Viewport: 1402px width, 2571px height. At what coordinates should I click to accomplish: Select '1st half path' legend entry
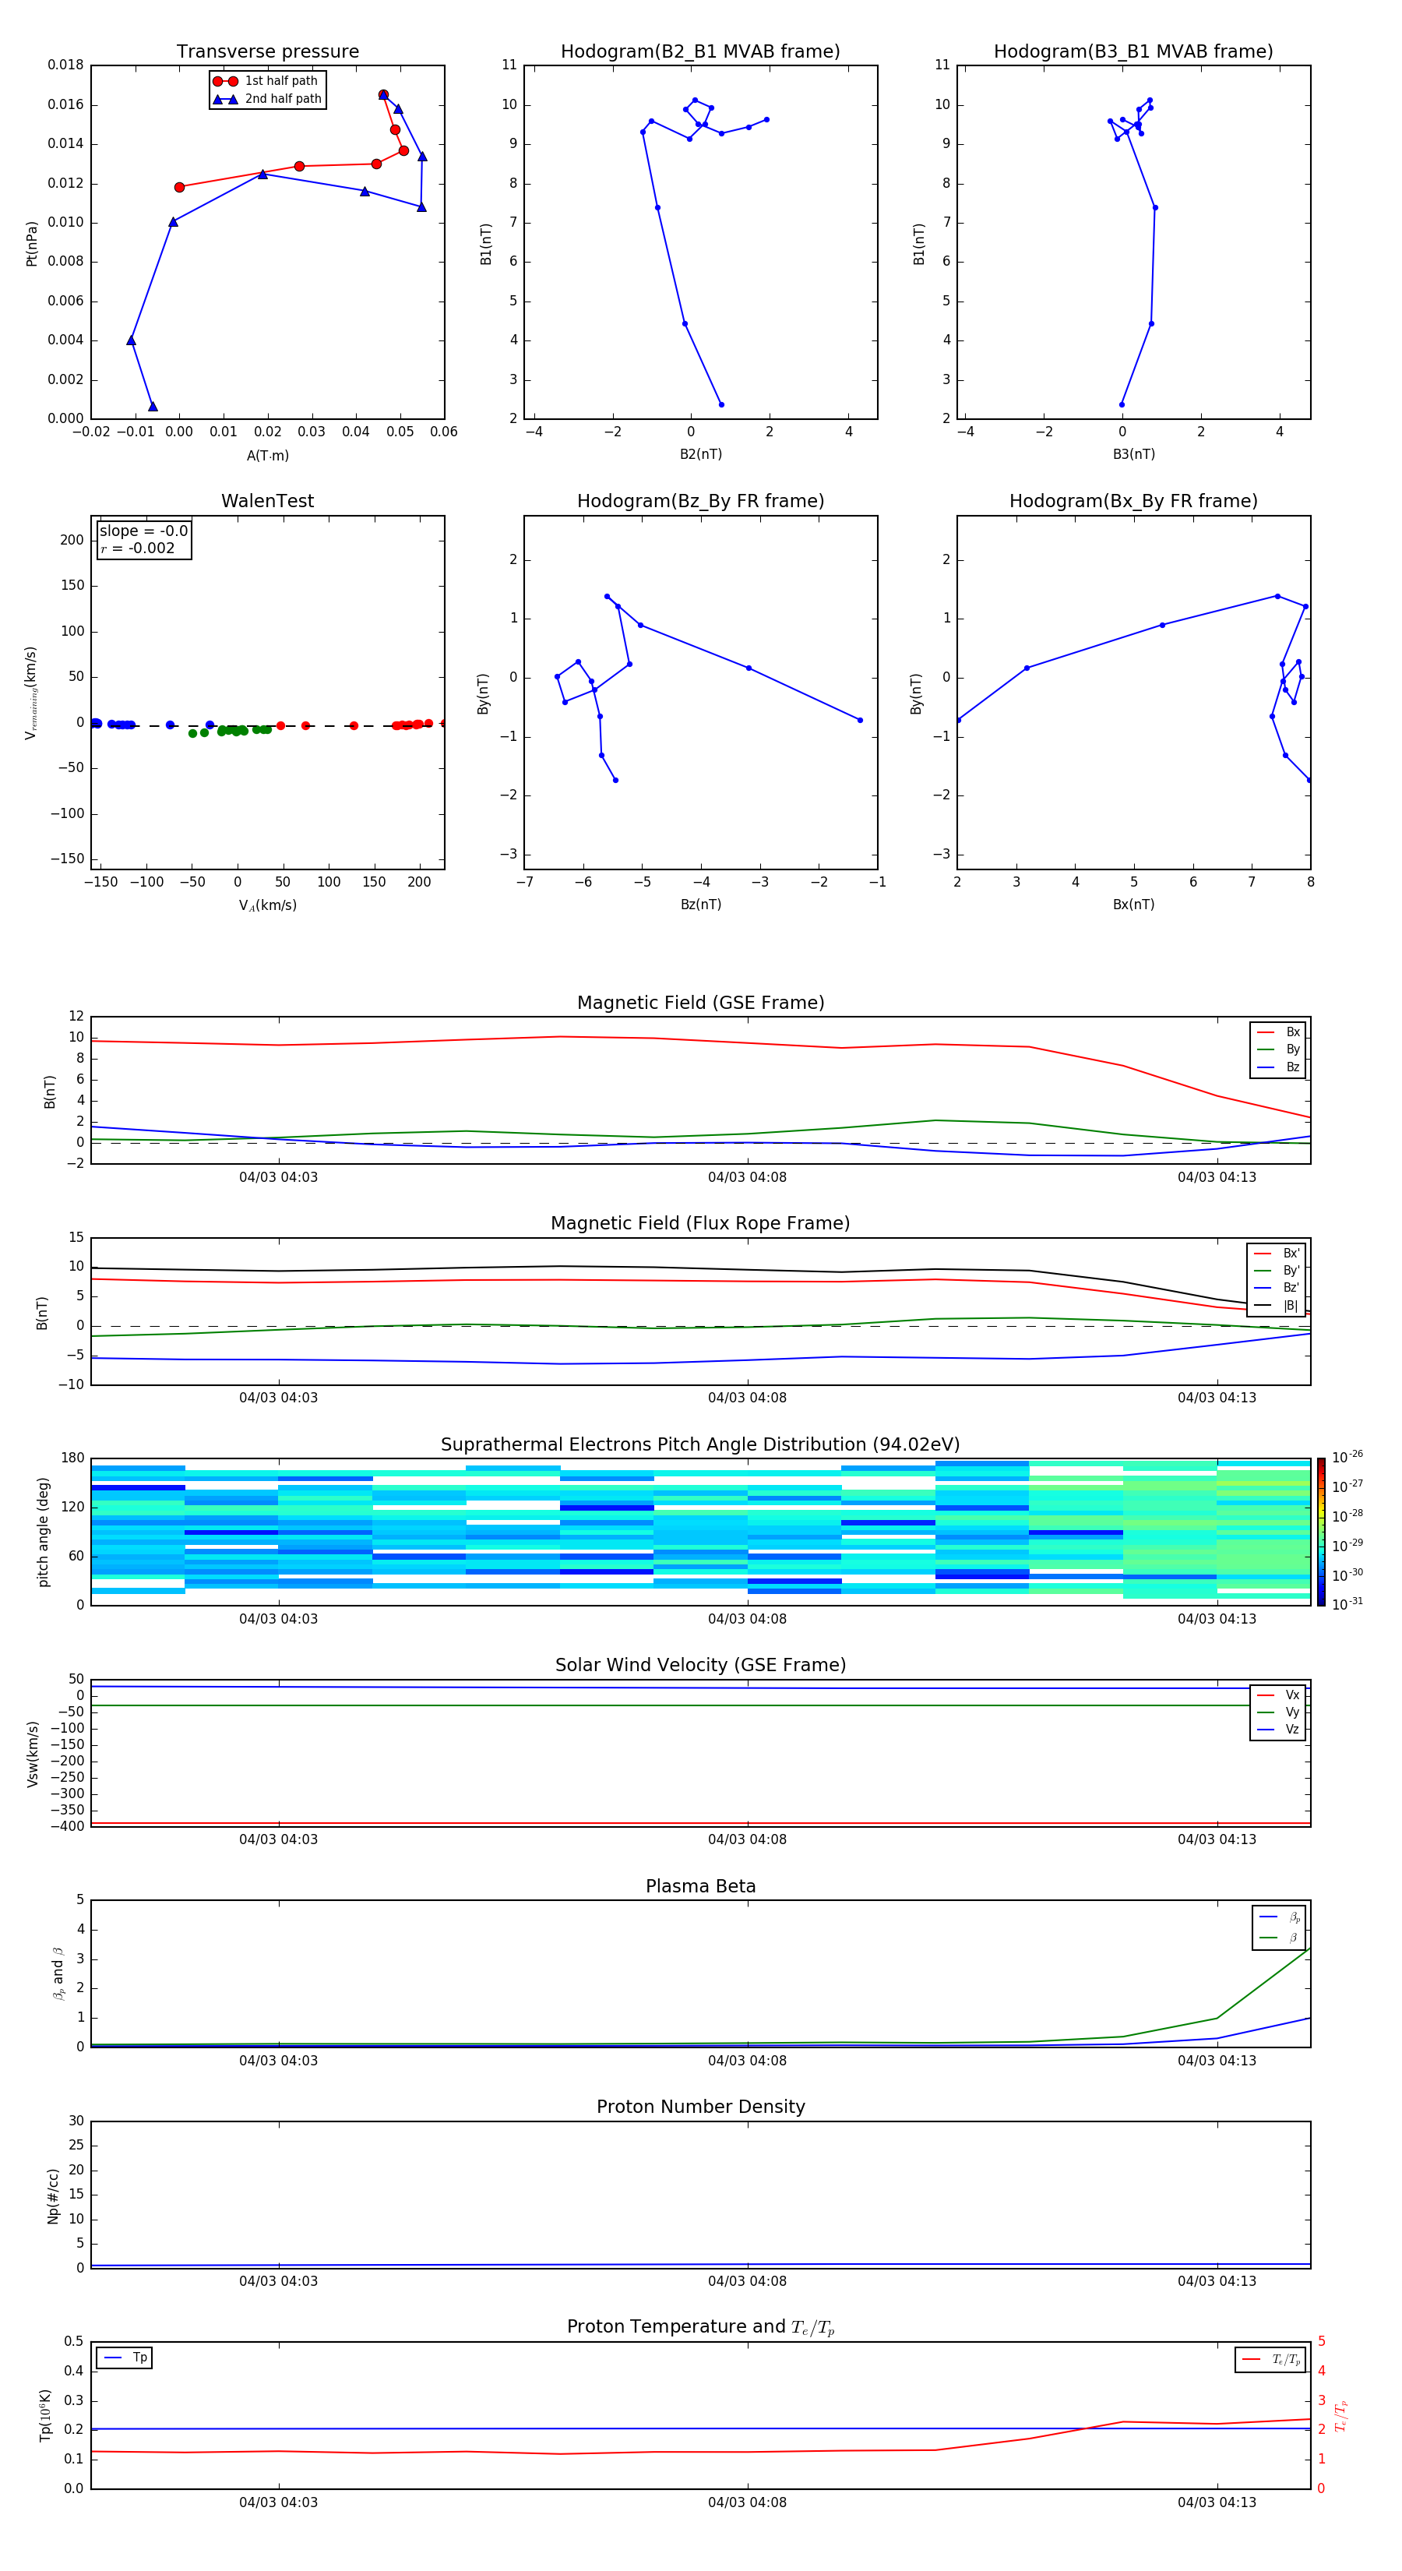click(266, 81)
